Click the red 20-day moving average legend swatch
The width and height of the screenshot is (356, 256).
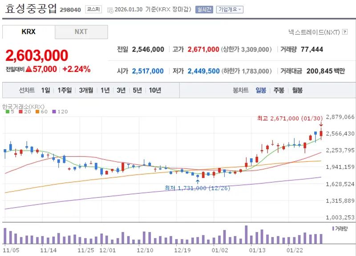click(x=20, y=112)
